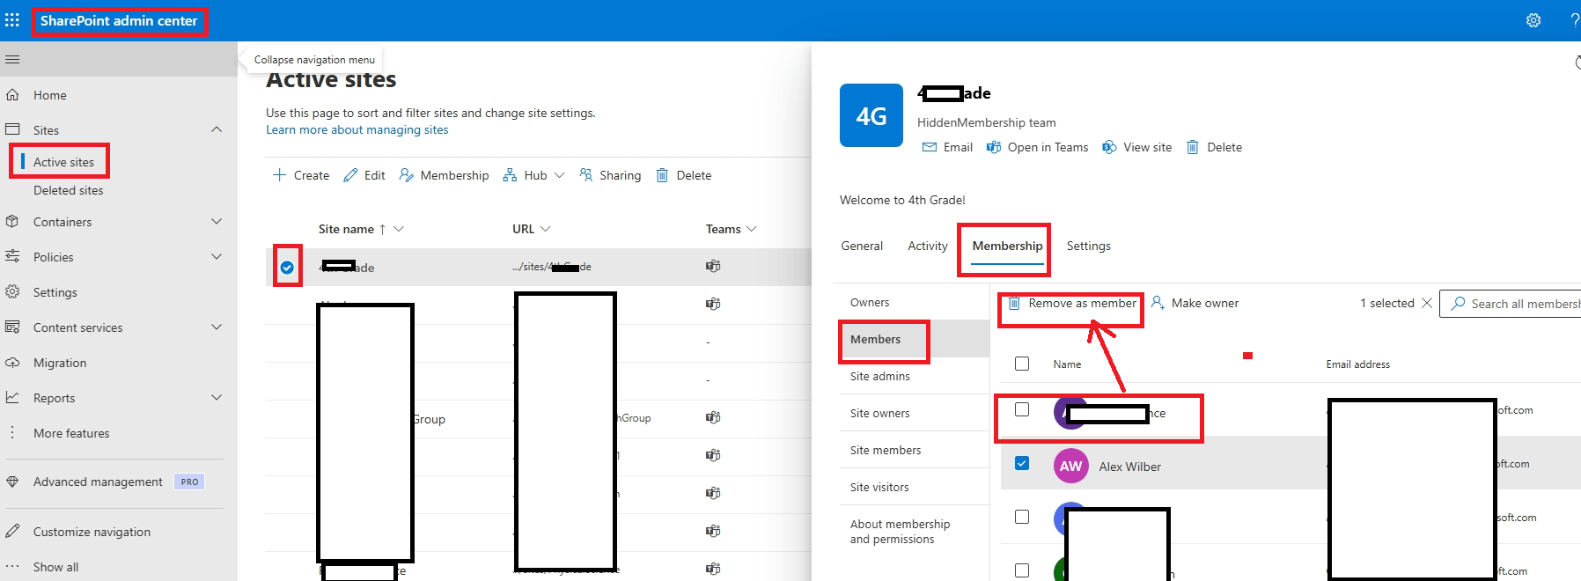Open the settings gear in the header
Image resolution: width=1581 pixels, height=581 pixels.
tap(1533, 20)
